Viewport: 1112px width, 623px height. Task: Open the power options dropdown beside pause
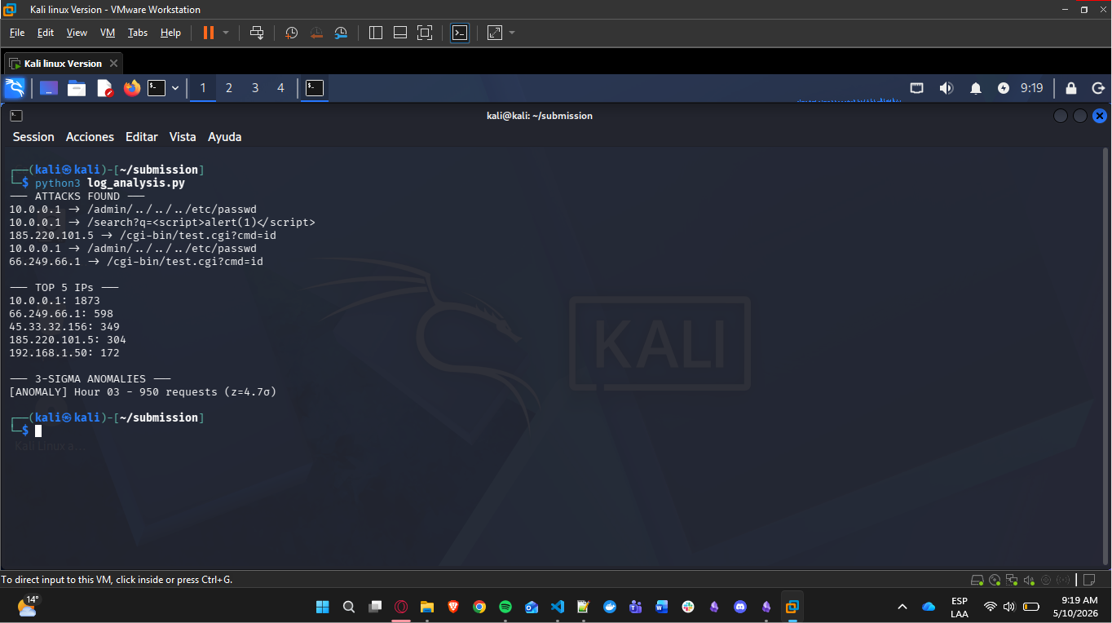(x=226, y=33)
